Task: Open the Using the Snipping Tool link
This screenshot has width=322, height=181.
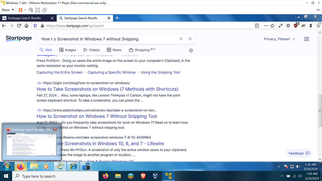Action: [160, 72]
